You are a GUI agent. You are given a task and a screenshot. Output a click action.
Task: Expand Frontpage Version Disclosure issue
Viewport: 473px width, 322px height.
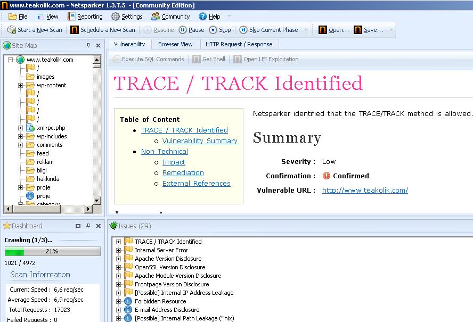click(x=118, y=284)
